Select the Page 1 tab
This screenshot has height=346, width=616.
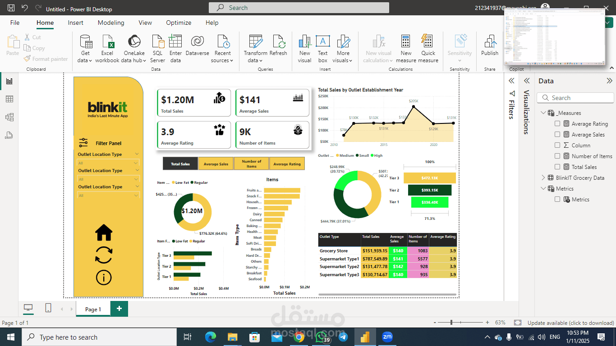93,309
